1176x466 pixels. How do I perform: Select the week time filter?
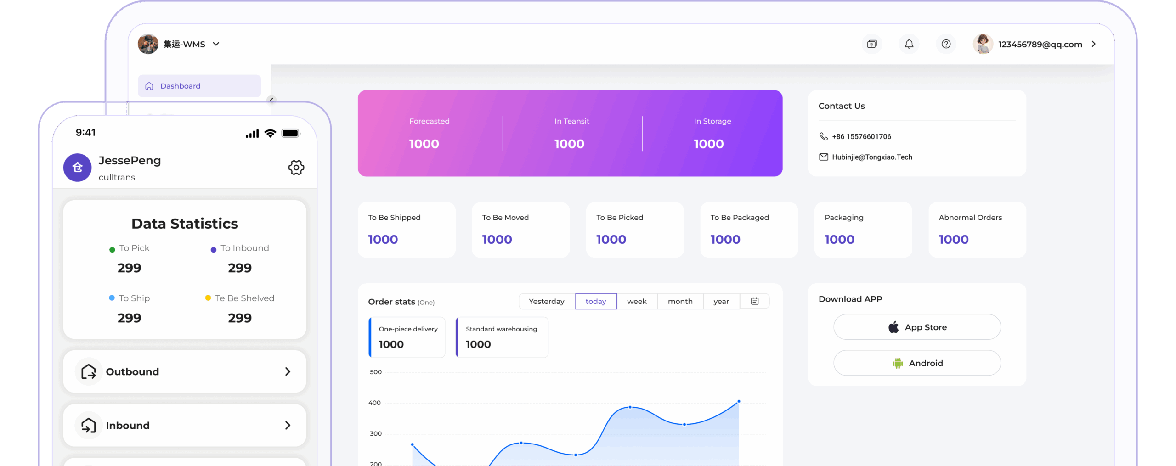tap(637, 301)
